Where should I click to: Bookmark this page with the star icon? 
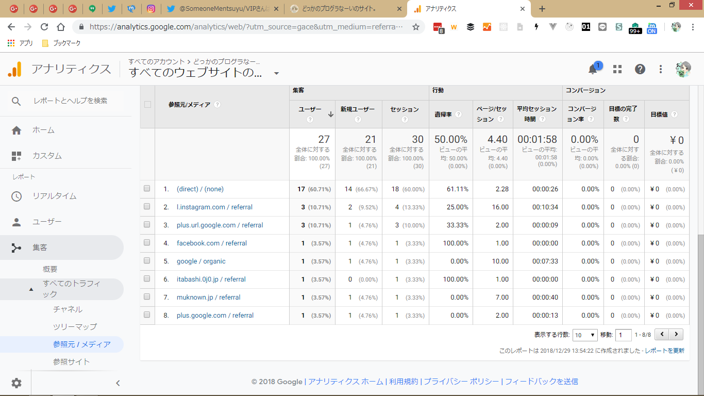pos(416,27)
